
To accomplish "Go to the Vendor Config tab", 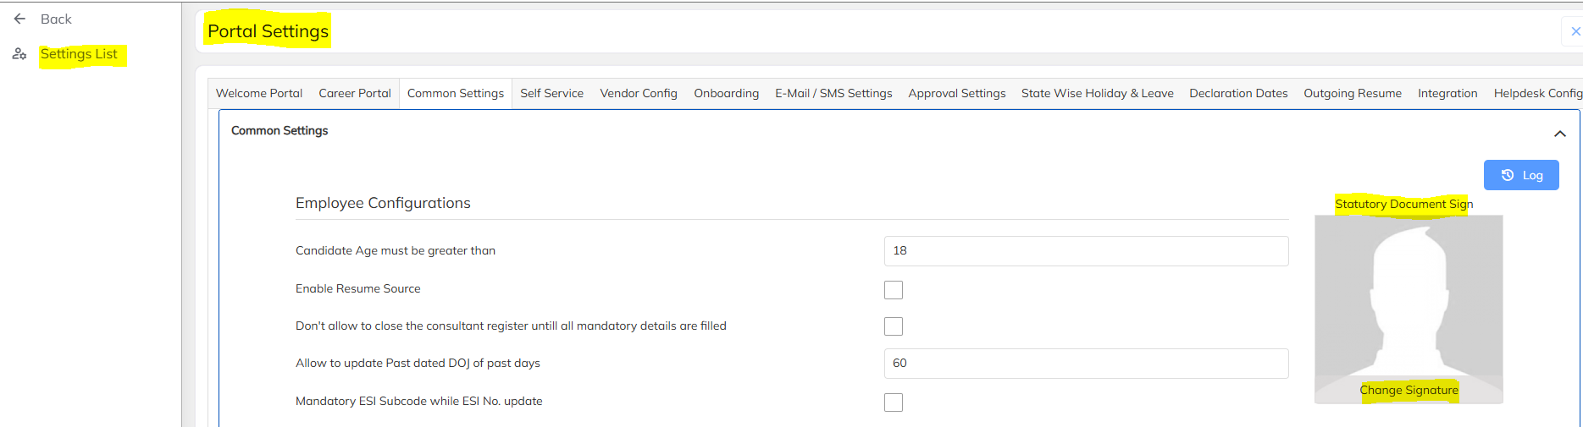I will point(639,93).
